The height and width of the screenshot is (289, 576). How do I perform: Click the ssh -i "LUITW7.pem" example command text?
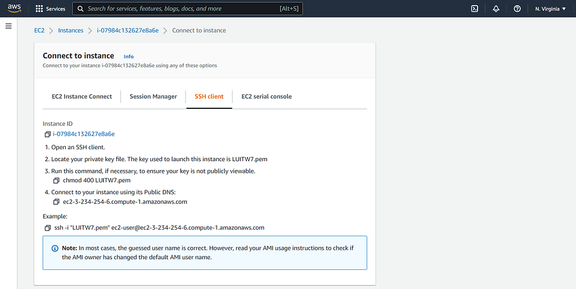point(159,227)
